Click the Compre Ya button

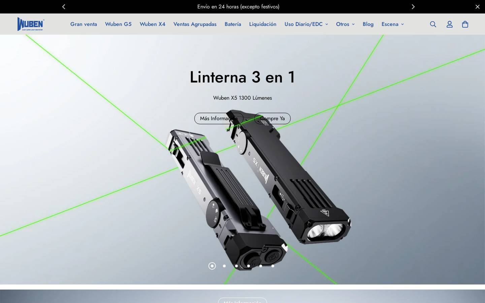pos(272,119)
